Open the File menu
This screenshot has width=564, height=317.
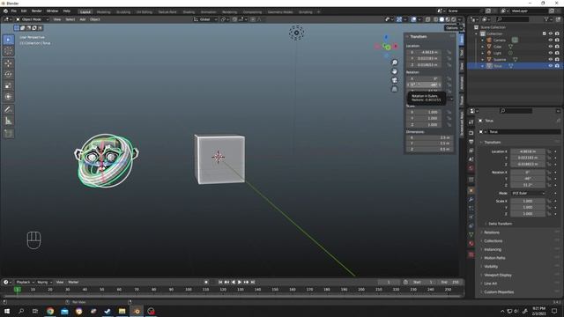click(14, 11)
